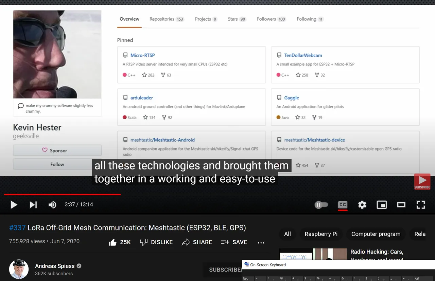Image resolution: width=435 pixels, height=281 pixels.
Task: Click the Micro-RTSP repository book icon
Action: pyautogui.click(x=125, y=55)
